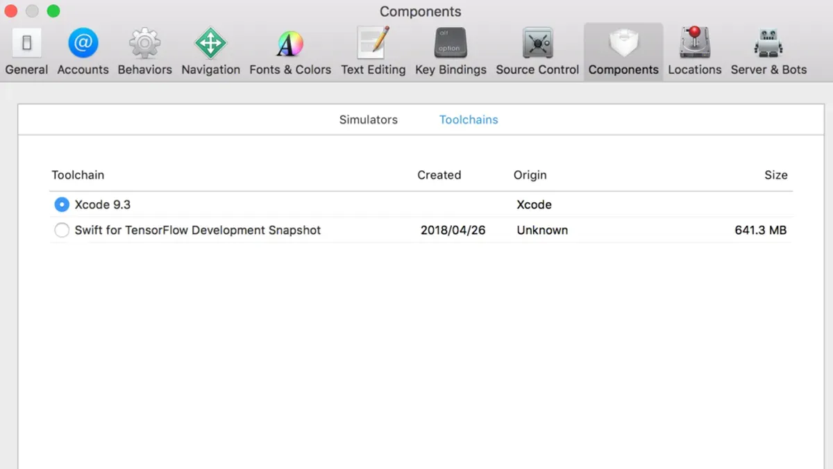The width and height of the screenshot is (833, 469).
Task: Open the Behaviors gear pane
Action: coord(144,52)
